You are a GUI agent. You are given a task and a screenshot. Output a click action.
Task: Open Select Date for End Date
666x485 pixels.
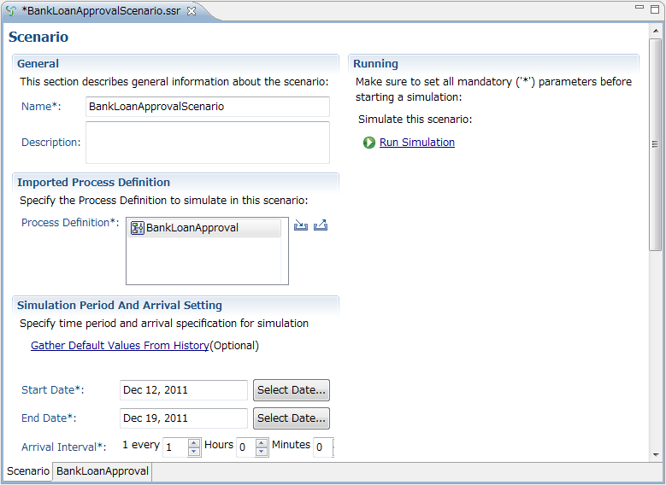[292, 418]
